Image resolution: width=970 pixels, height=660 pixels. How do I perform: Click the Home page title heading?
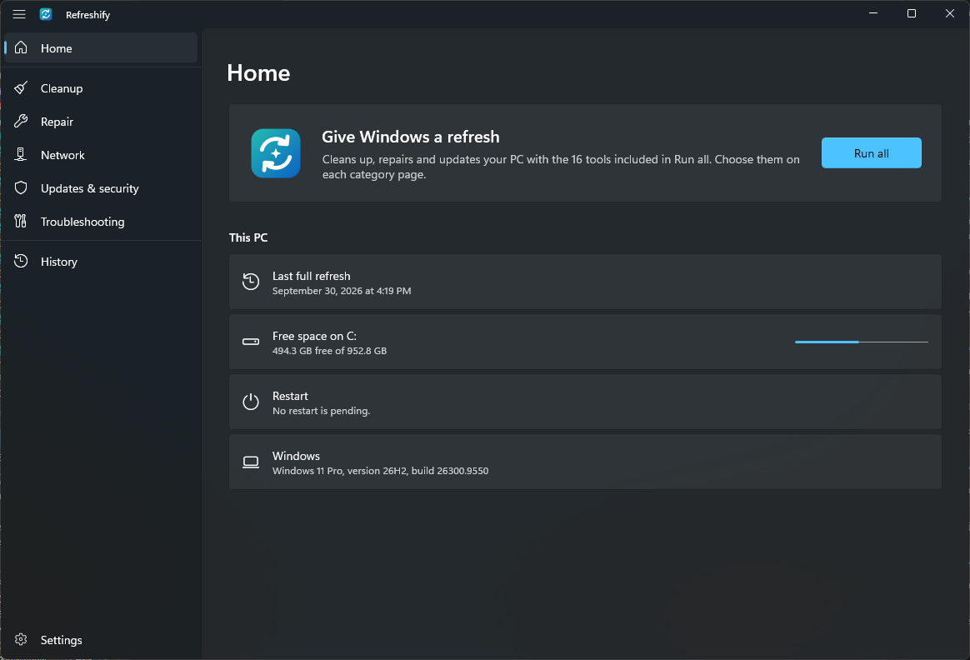[x=258, y=73]
